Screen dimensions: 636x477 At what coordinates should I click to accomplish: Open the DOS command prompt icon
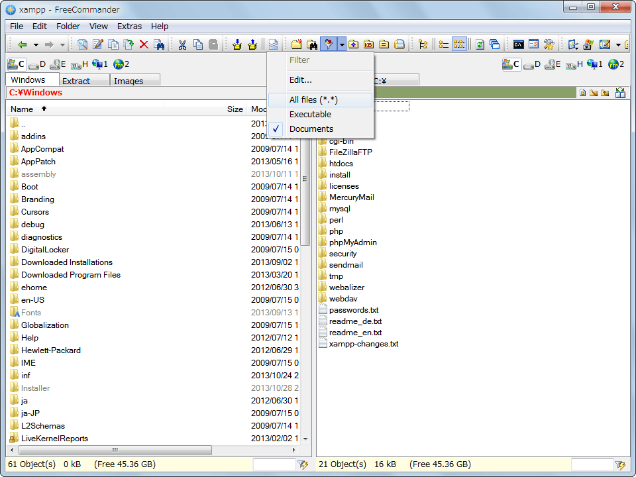pos(518,44)
